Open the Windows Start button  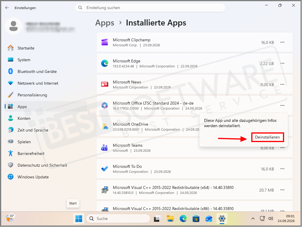79,219
